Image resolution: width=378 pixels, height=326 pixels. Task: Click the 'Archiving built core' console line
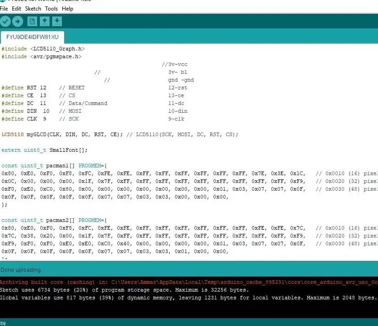(189, 282)
